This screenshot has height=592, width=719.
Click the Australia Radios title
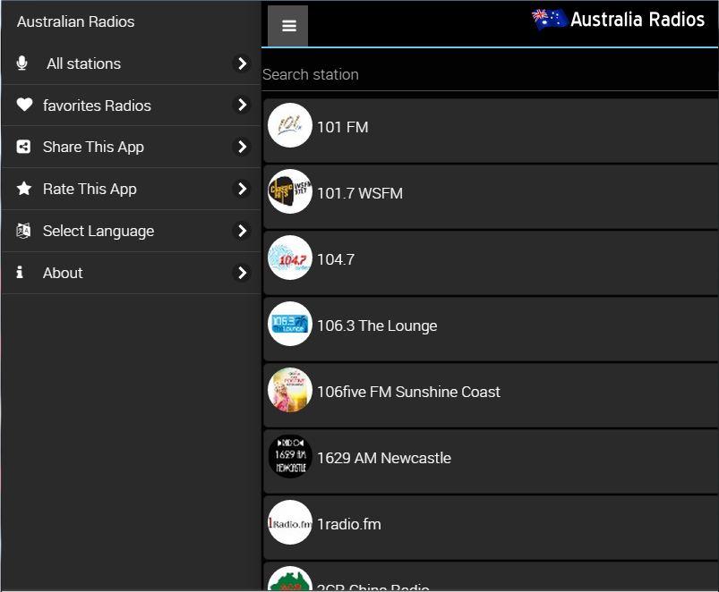tap(638, 20)
